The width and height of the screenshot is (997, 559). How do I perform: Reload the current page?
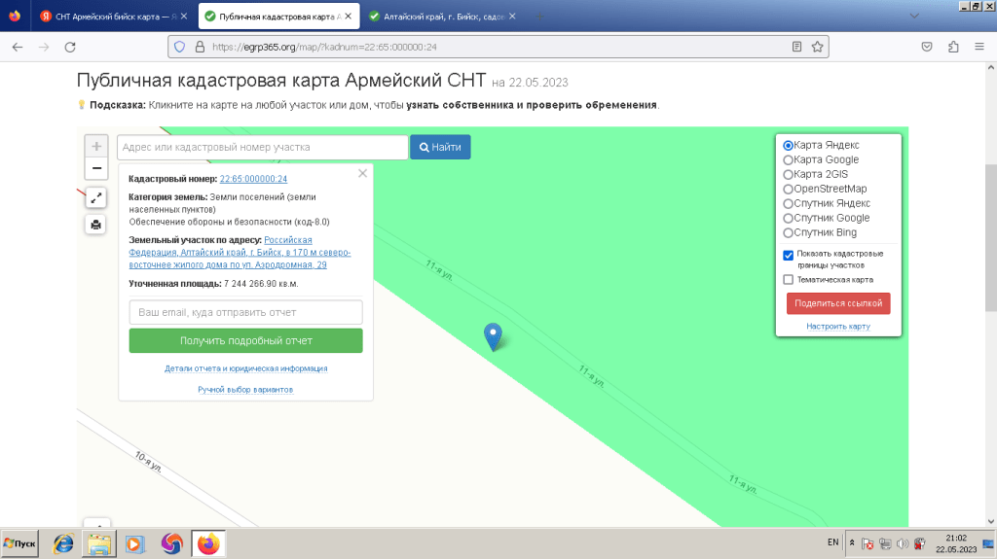point(70,47)
